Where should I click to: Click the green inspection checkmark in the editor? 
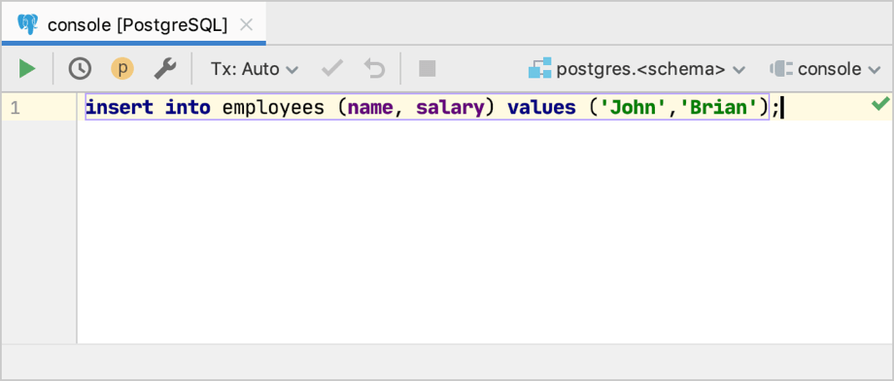tap(880, 104)
